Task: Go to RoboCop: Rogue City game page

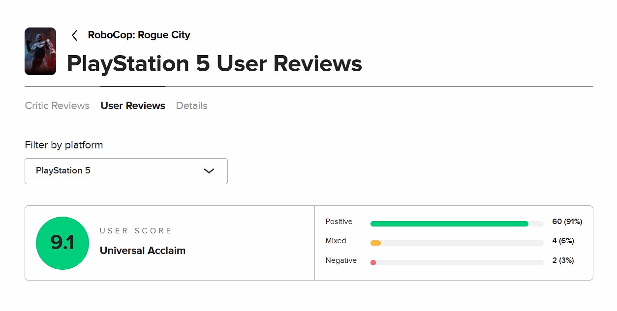Action: (139, 35)
